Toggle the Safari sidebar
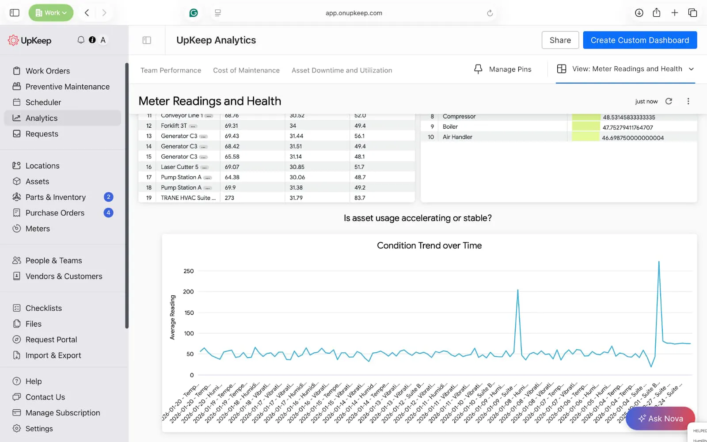This screenshot has height=442, width=707. [15, 13]
